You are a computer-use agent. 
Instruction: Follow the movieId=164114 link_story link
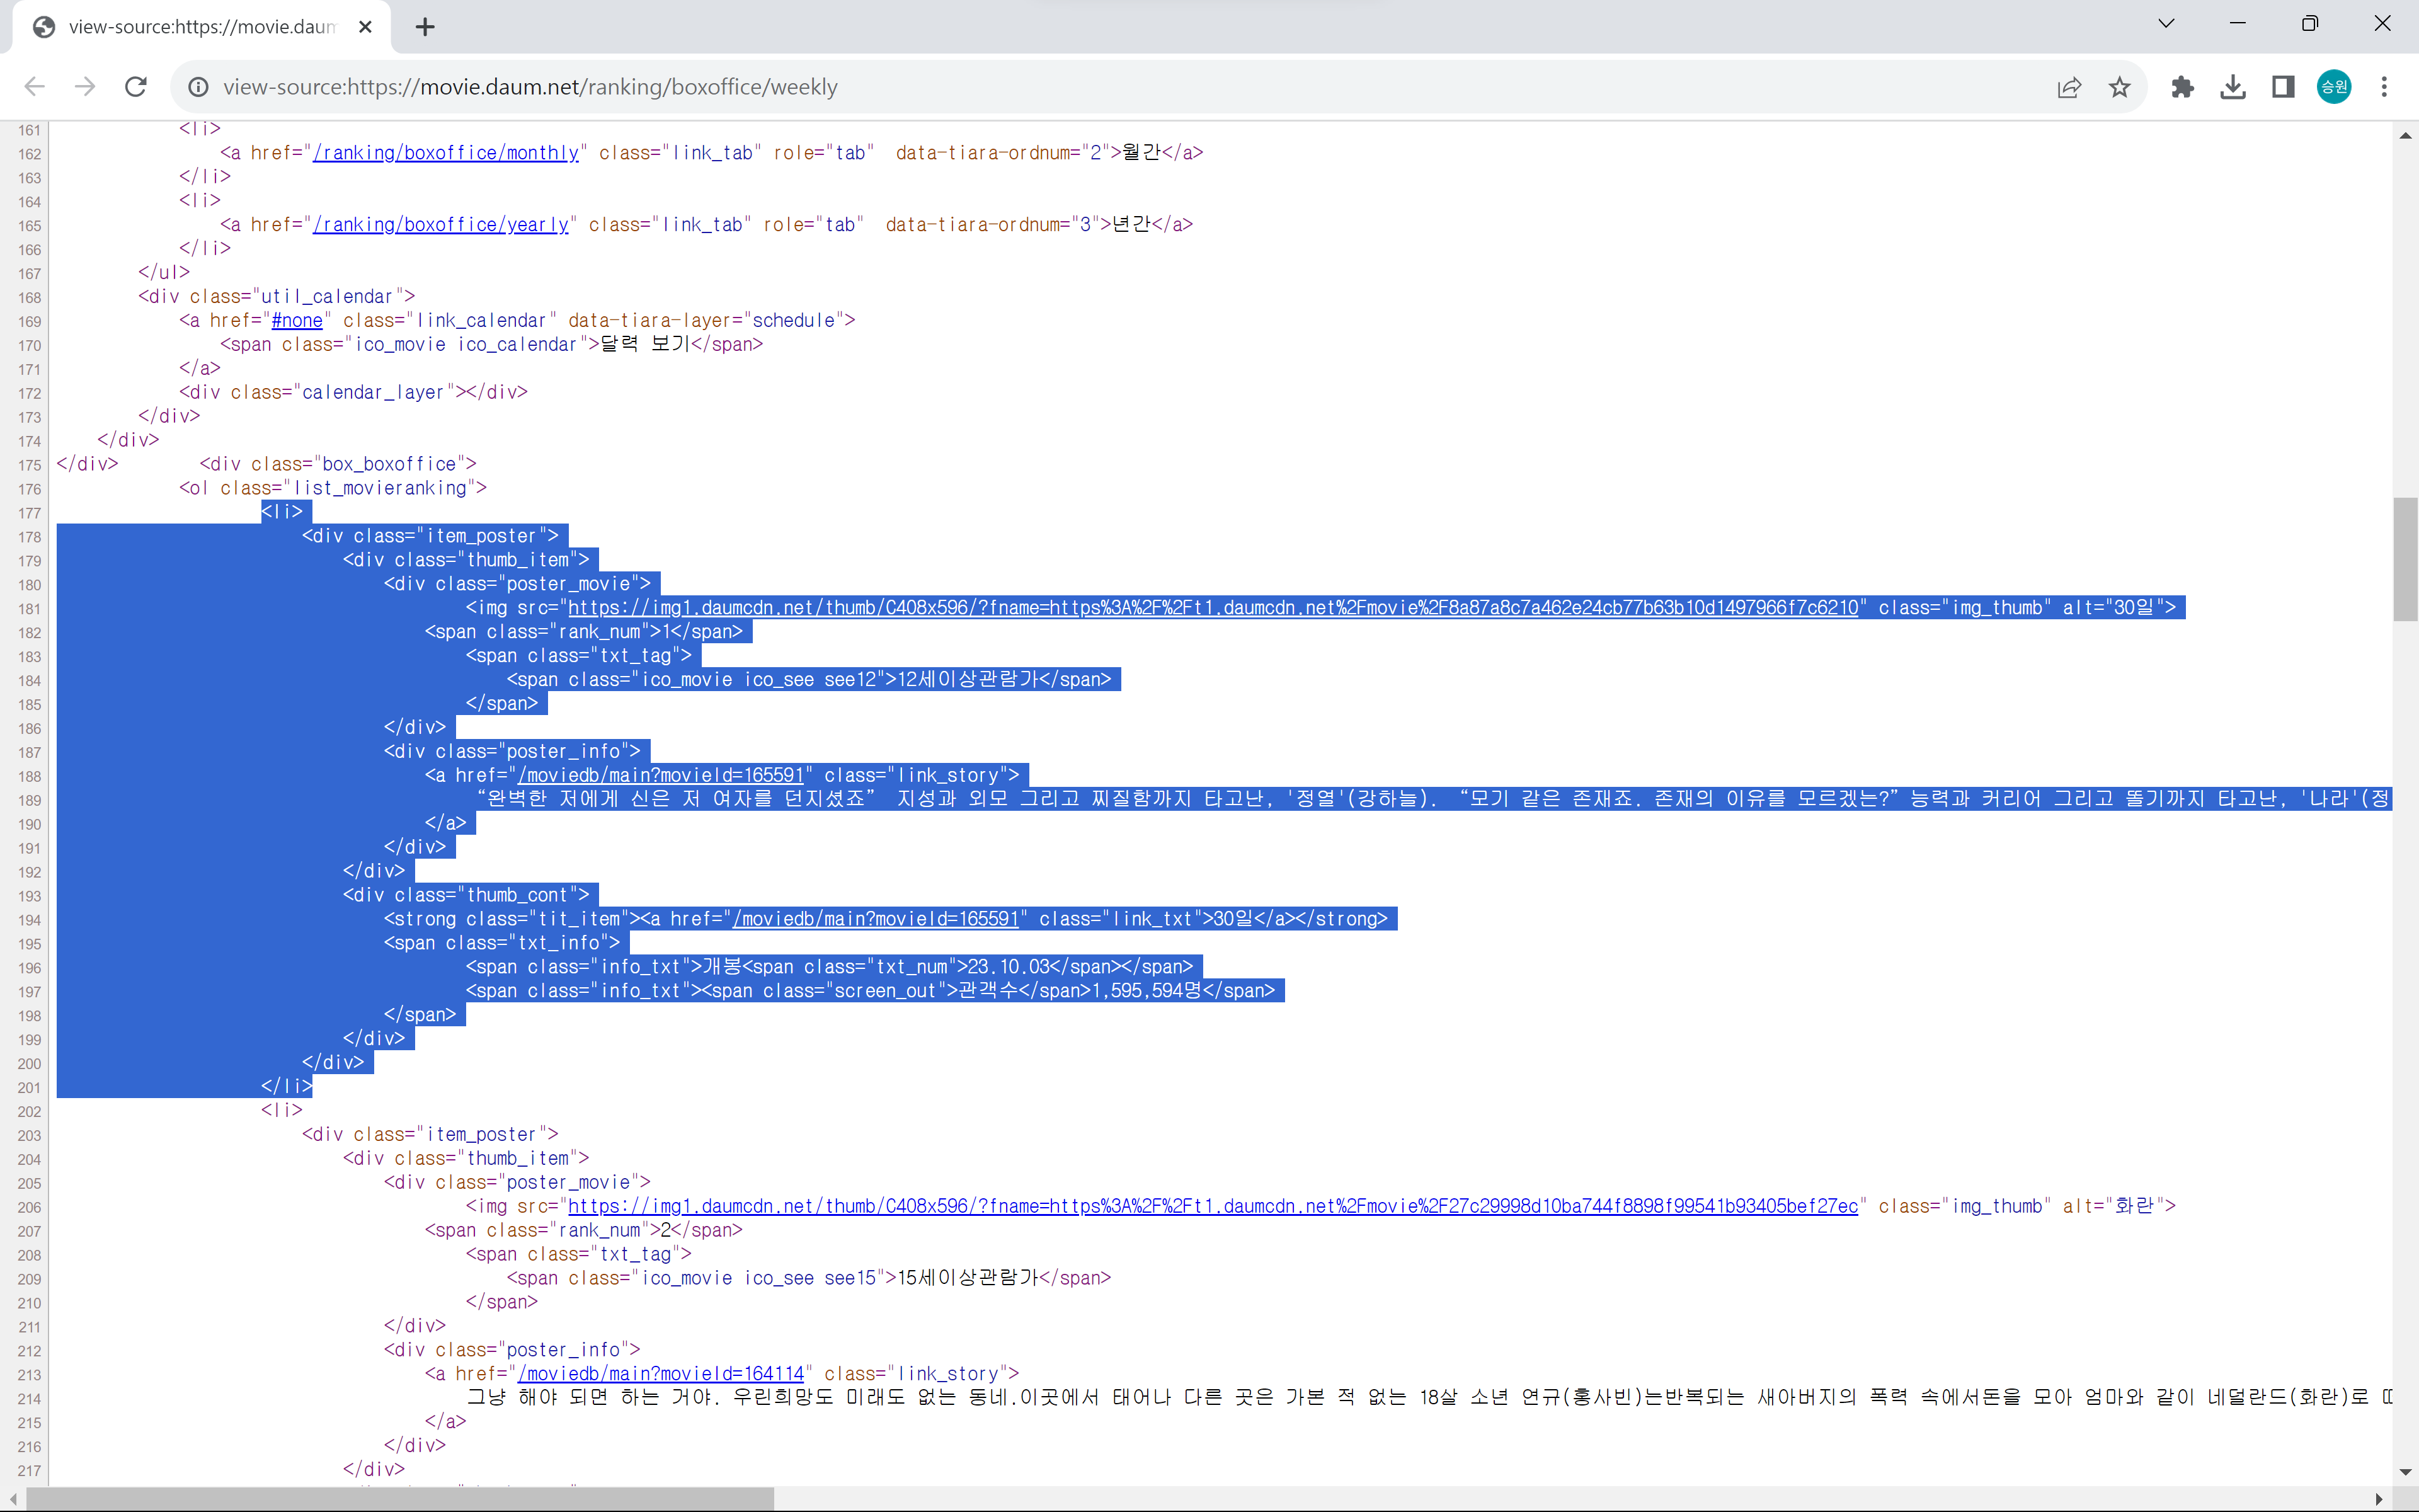[661, 1374]
